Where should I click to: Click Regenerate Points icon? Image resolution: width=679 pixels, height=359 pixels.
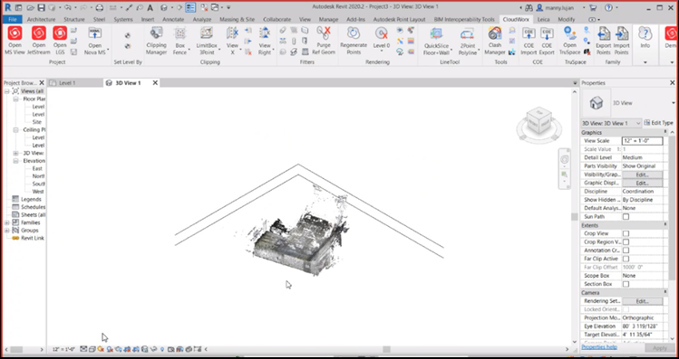(x=354, y=33)
